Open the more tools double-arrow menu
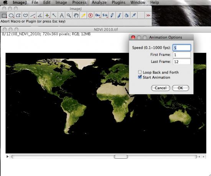The width and height of the screenshot is (211, 176). click(148, 16)
